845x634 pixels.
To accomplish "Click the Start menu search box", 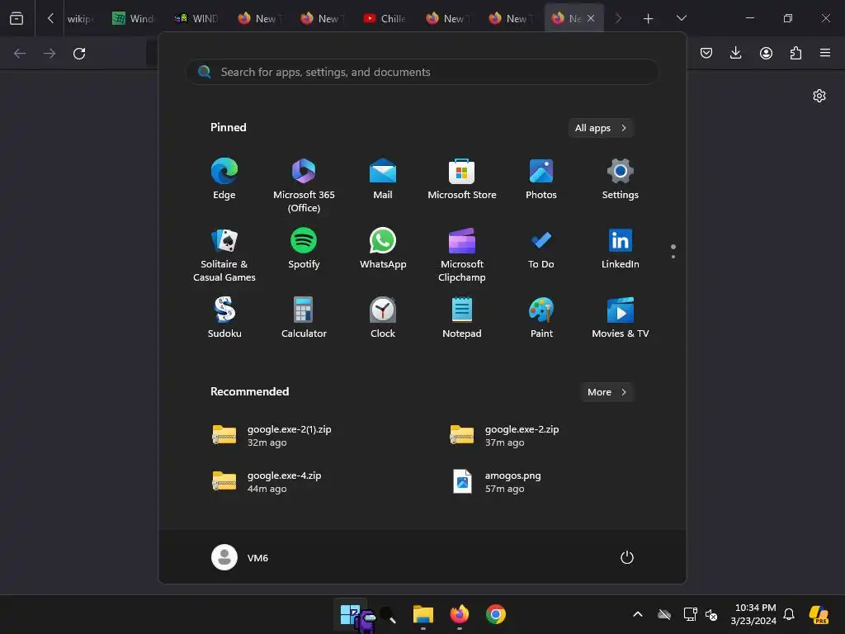I will (x=422, y=72).
